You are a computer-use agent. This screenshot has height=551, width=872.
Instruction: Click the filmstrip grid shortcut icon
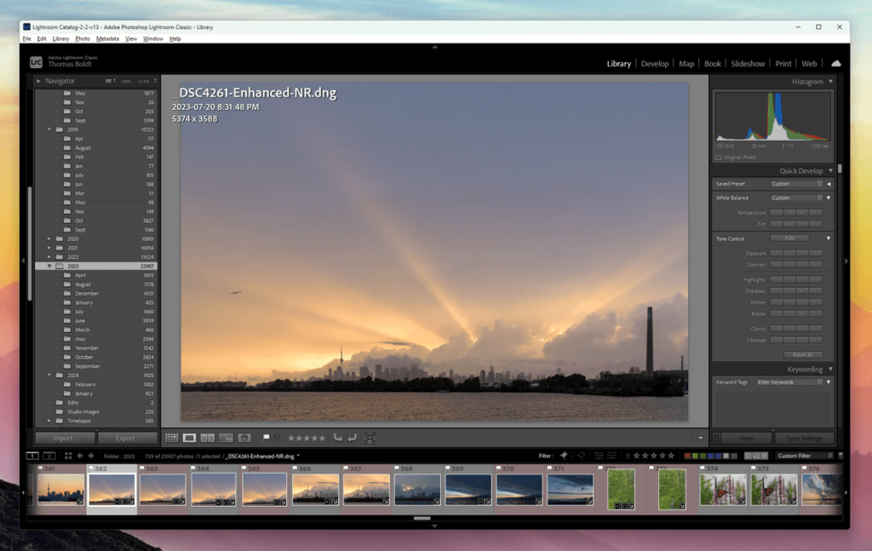[x=68, y=456]
